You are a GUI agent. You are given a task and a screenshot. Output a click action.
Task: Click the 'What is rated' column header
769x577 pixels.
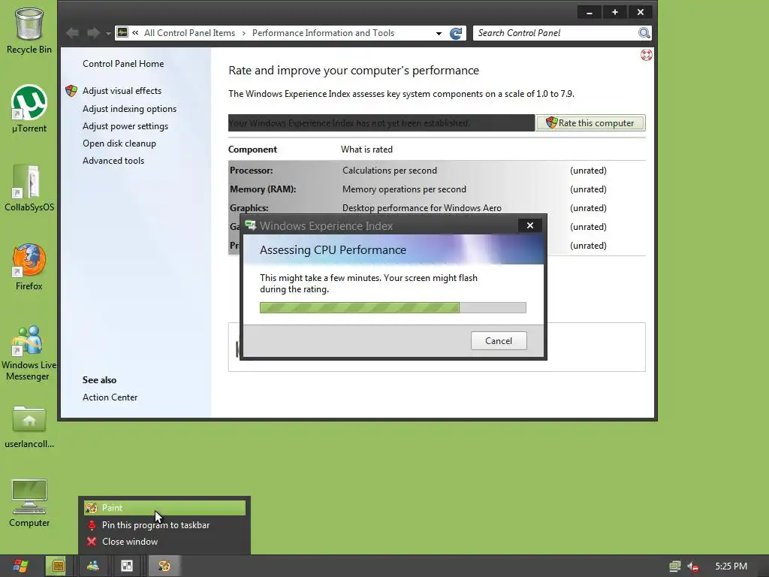click(x=366, y=150)
